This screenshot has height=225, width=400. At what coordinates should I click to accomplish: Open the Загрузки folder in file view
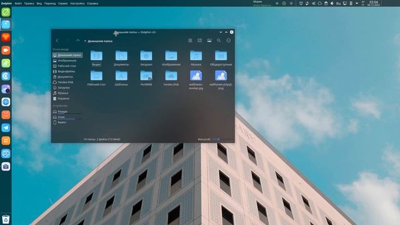(146, 58)
